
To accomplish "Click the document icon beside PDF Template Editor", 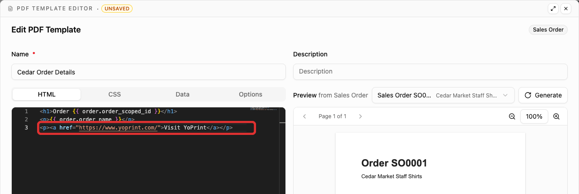I will point(10,9).
